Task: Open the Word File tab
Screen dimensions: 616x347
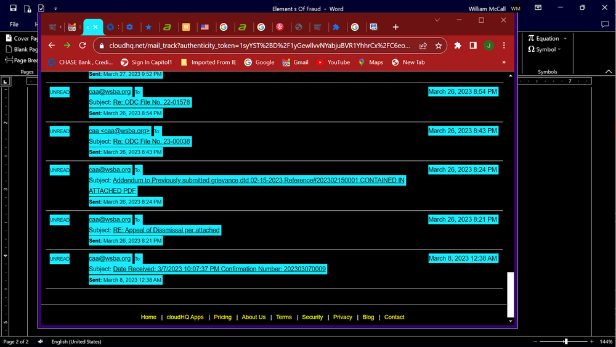Action: 14,25
